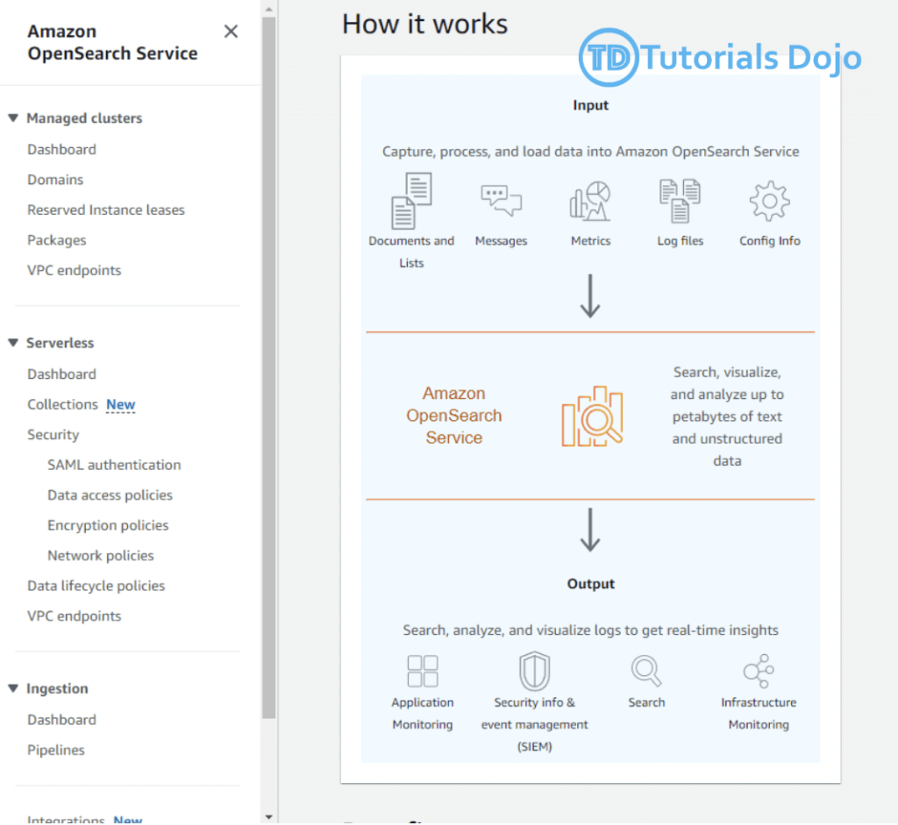Click the Config Info gear icon
The width and height of the screenshot is (898, 825).
[x=770, y=201]
